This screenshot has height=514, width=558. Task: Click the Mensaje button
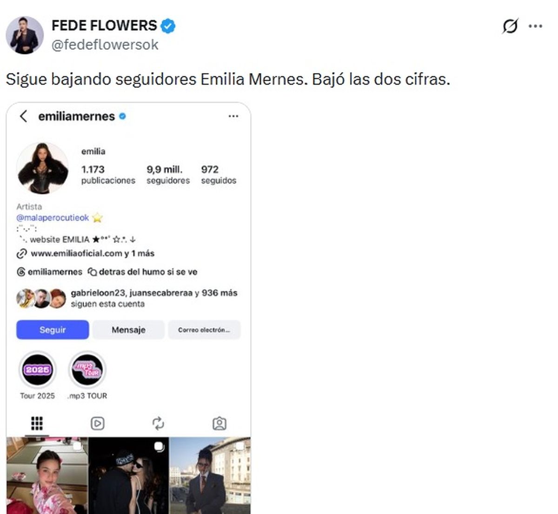[128, 330]
